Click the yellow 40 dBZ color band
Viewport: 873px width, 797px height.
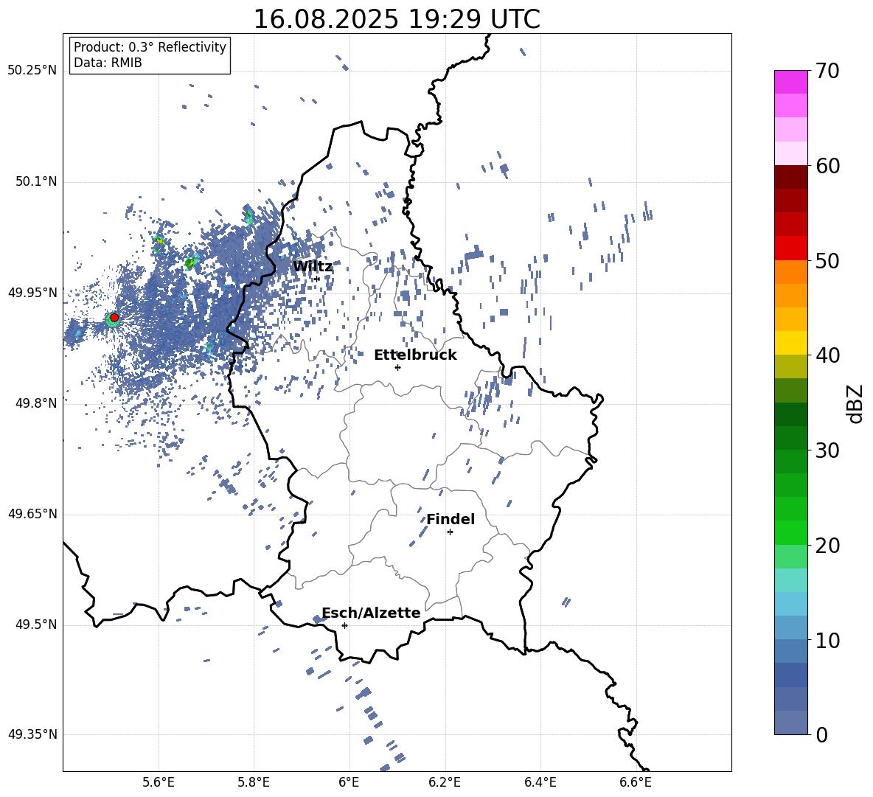tap(790, 343)
